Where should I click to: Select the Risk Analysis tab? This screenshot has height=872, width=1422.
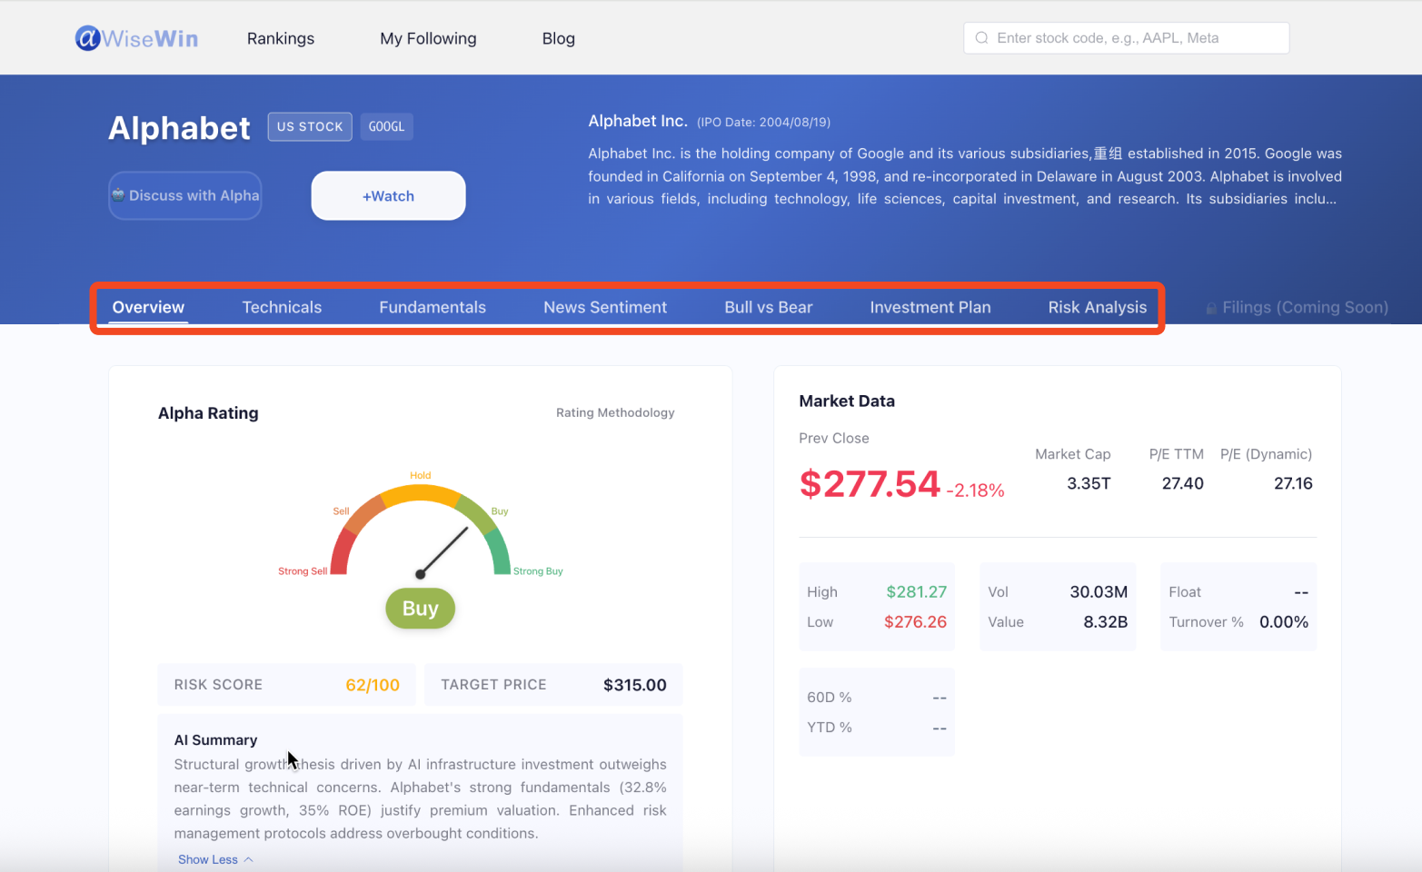[x=1097, y=307]
